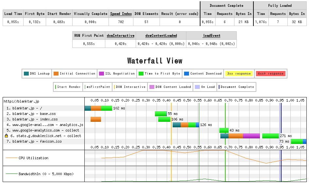Image resolution: width=309 pixels, height=183 pixels.
Task: Click the loadEvent header link
Action: pos(211,35)
